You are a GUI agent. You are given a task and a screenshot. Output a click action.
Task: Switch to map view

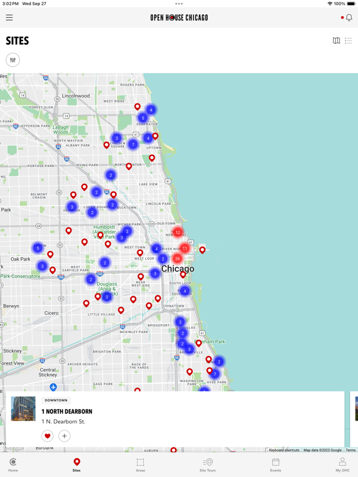click(336, 40)
